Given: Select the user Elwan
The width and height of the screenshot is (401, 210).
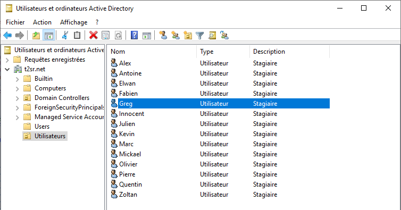Looking at the screenshot, I should (x=127, y=83).
